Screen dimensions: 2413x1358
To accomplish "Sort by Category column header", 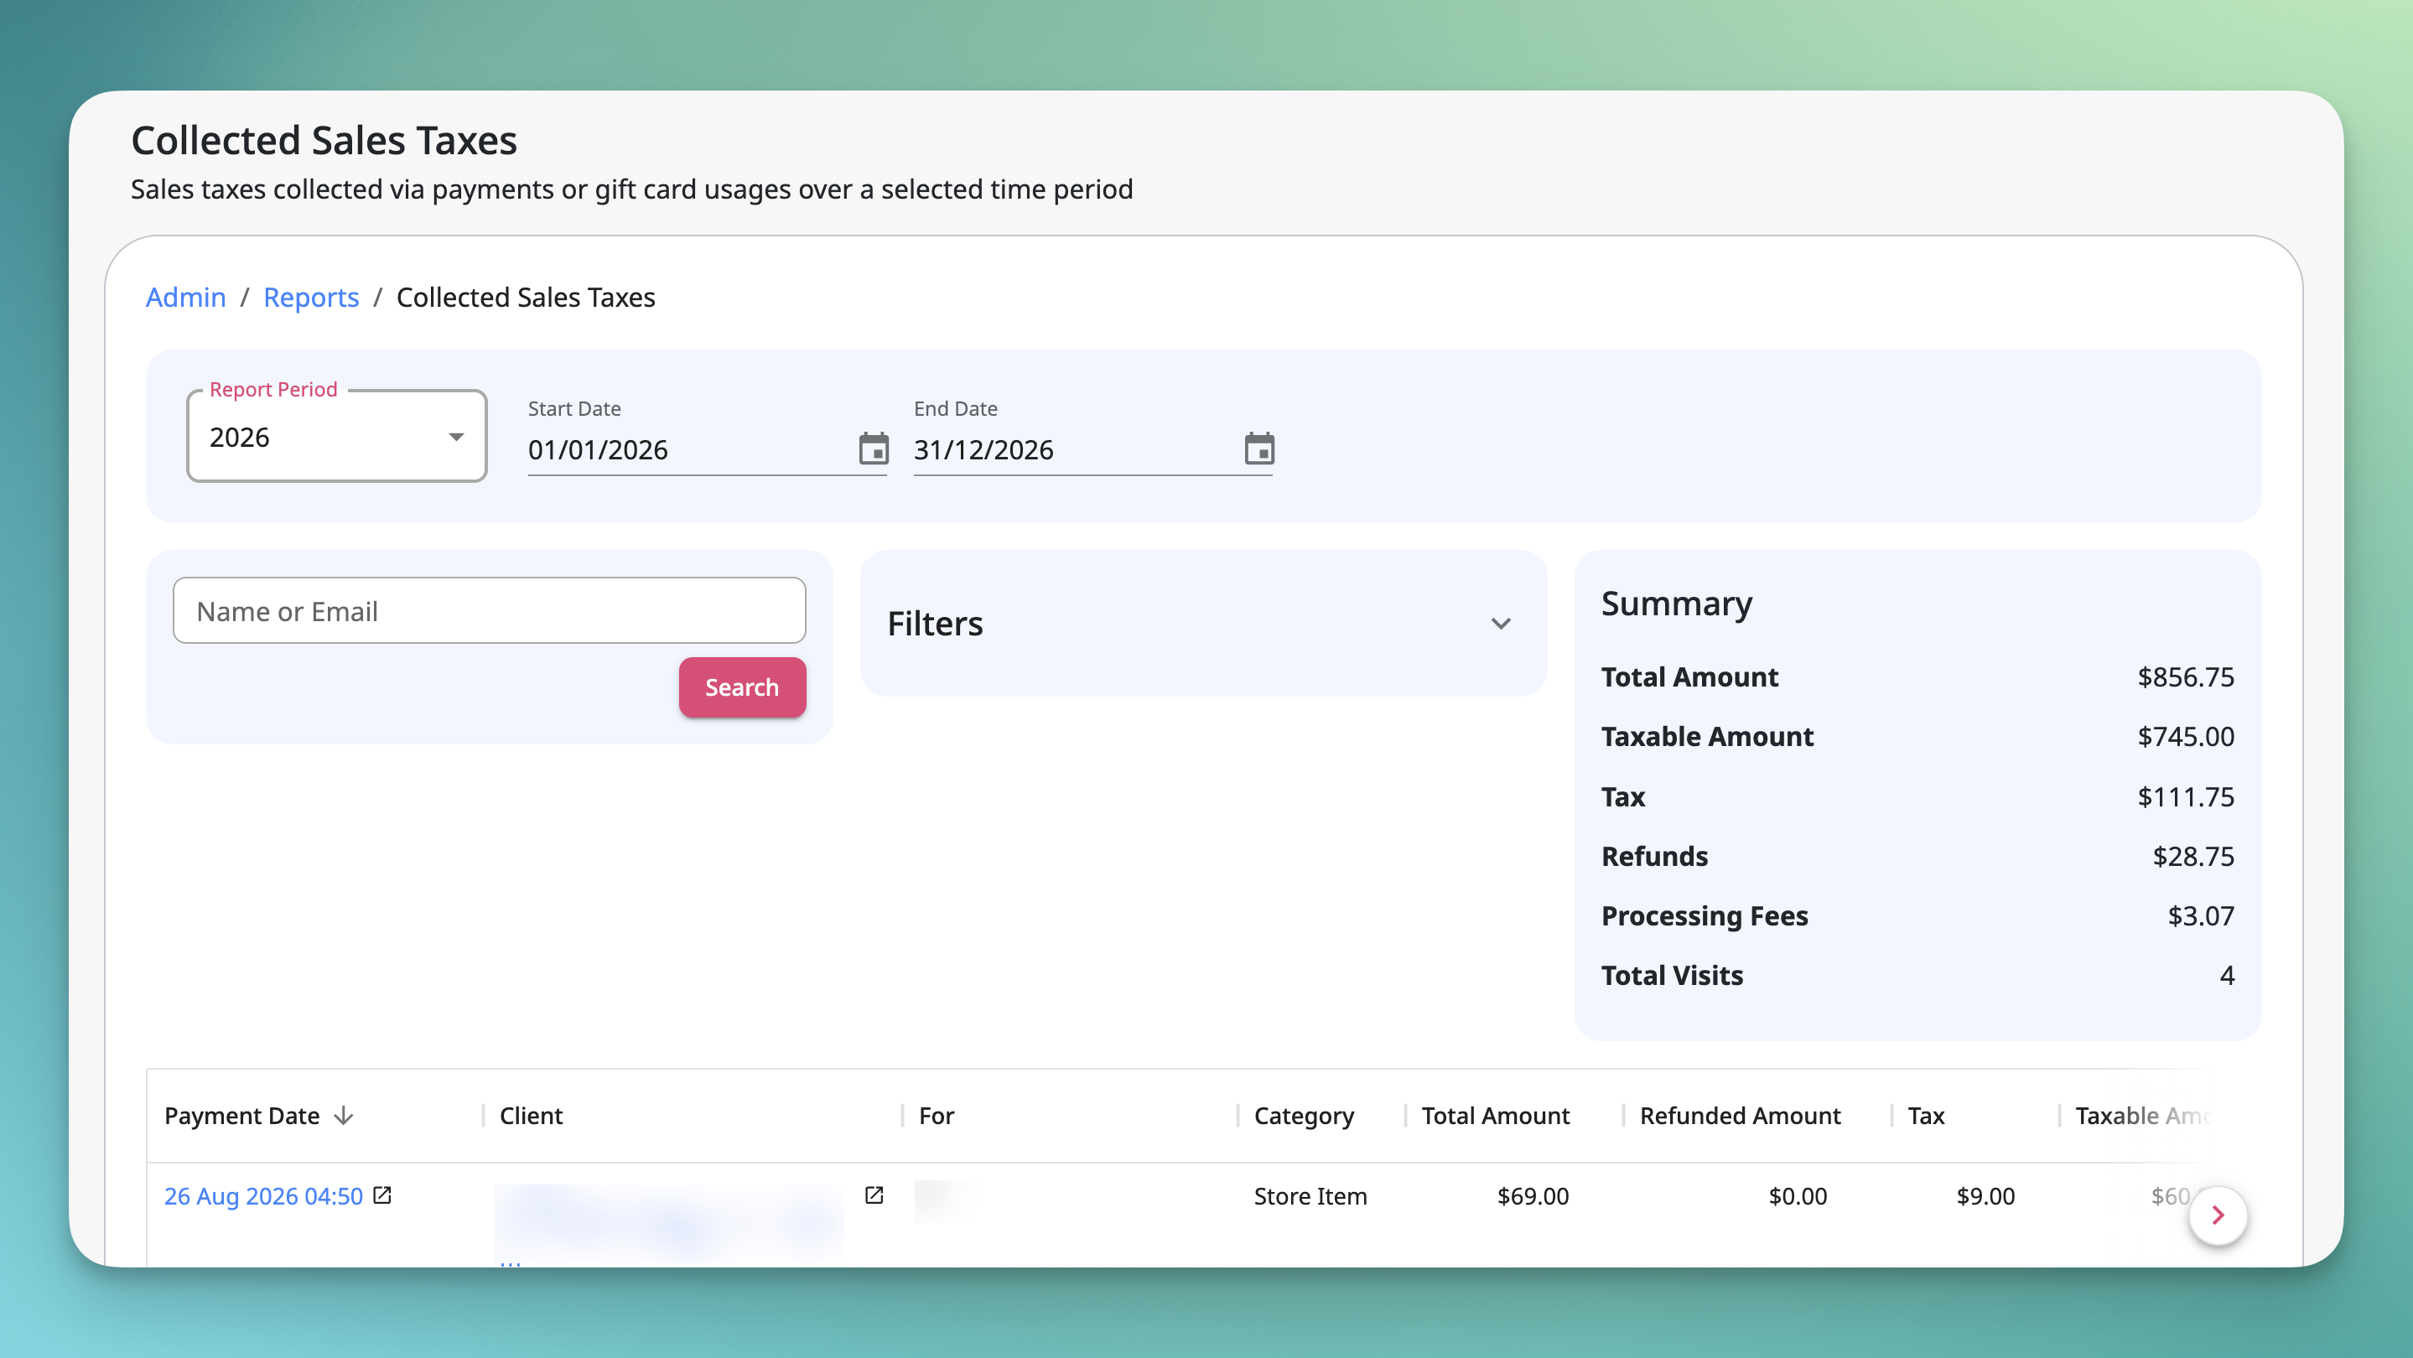I will coord(1304,1117).
